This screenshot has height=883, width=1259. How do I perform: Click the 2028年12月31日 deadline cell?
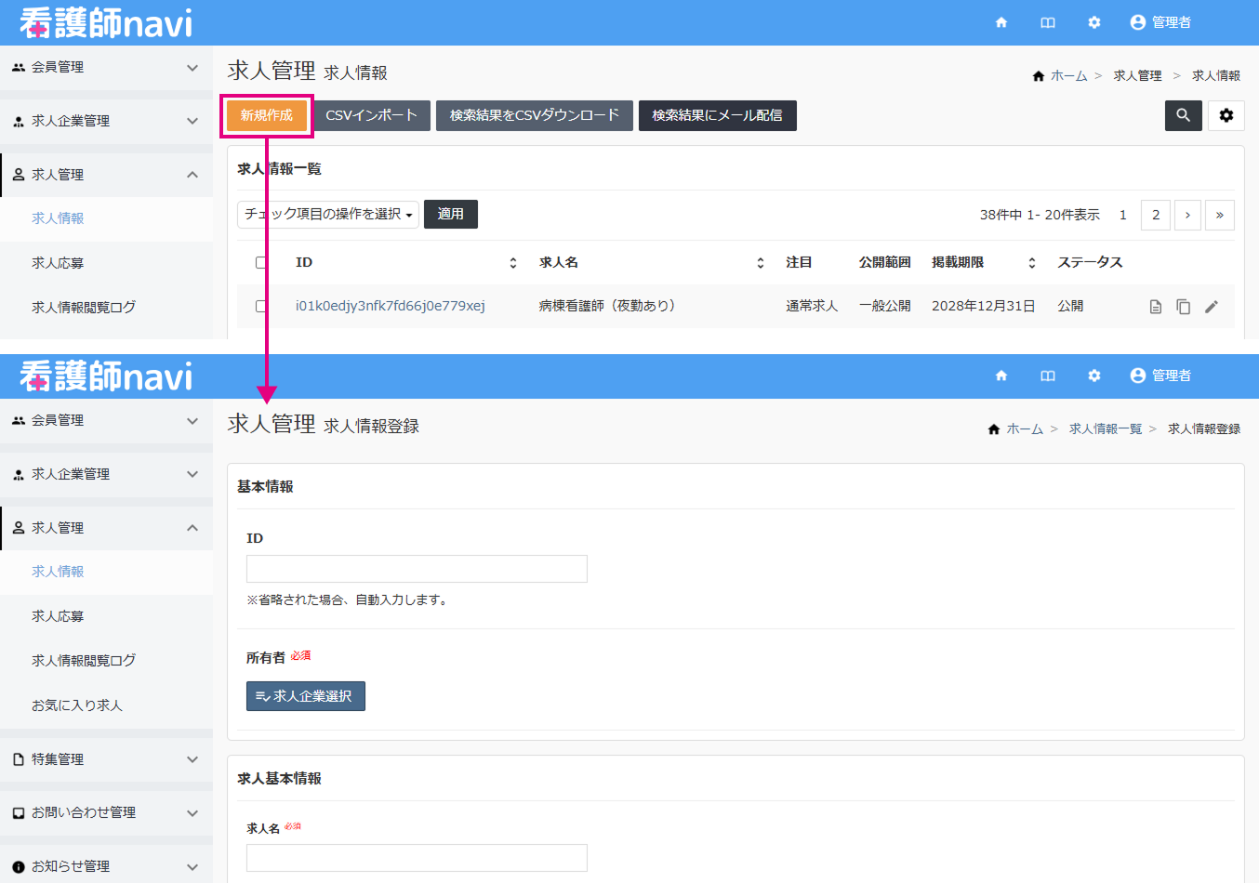pos(984,306)
